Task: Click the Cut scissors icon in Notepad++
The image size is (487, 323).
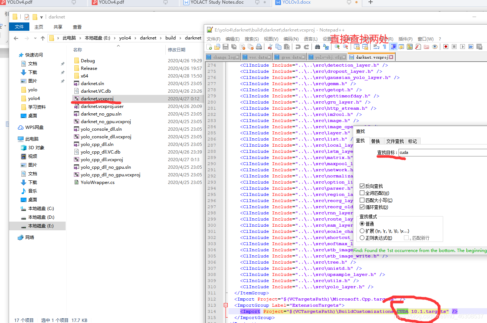Action: (270, 47)
